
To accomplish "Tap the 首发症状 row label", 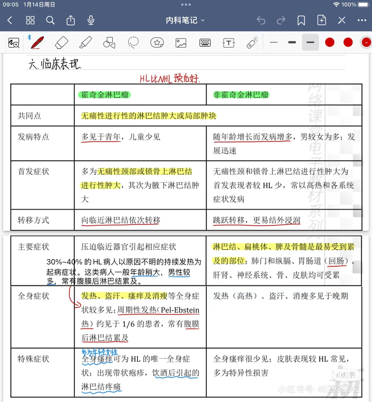I will pyautogui.click(x=33, y=171).
